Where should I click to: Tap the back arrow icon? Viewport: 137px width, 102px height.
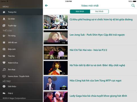(47, 6)
